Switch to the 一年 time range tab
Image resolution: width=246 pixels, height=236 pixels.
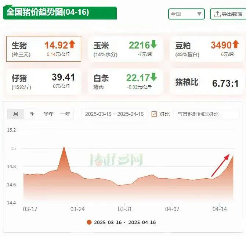(65, 114)
